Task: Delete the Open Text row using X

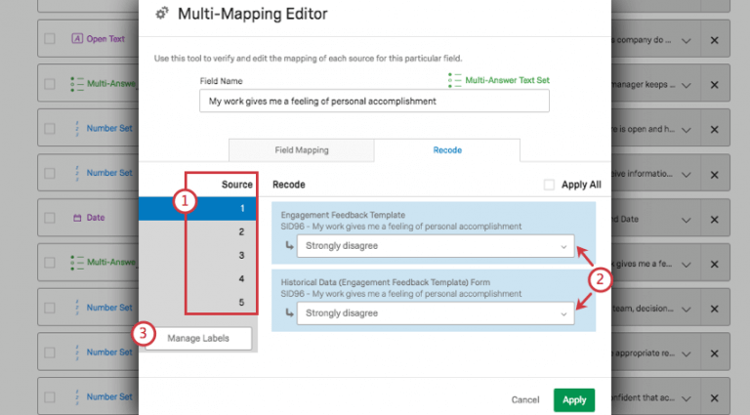Action: tap(713, 40)
